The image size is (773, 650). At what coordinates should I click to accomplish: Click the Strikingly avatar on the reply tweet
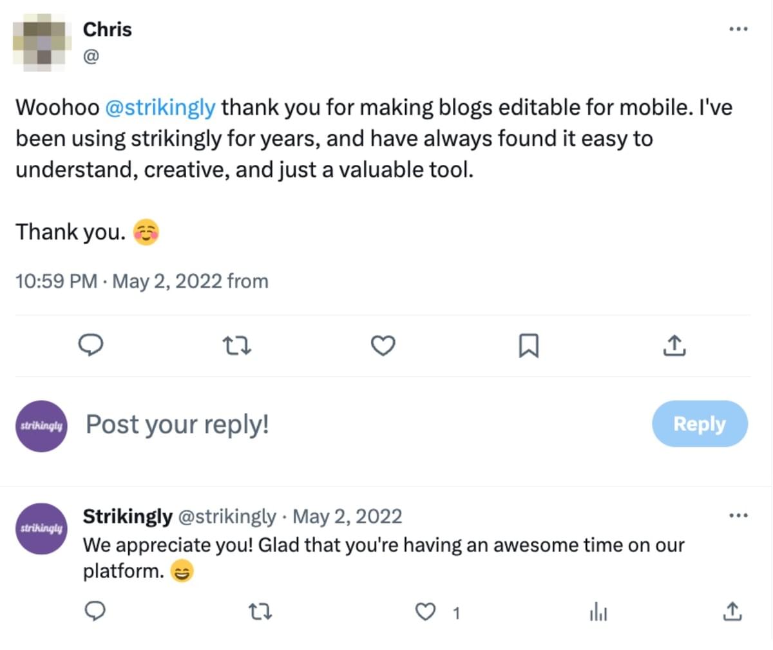[41, 528]
